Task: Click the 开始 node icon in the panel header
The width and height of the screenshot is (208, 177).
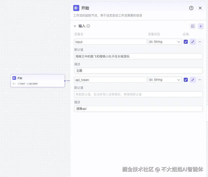Action: click(x=76, y=8)
